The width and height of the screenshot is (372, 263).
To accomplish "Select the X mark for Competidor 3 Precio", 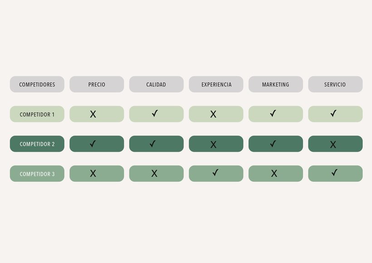I will pyautogui.click(x=93, y=173).
